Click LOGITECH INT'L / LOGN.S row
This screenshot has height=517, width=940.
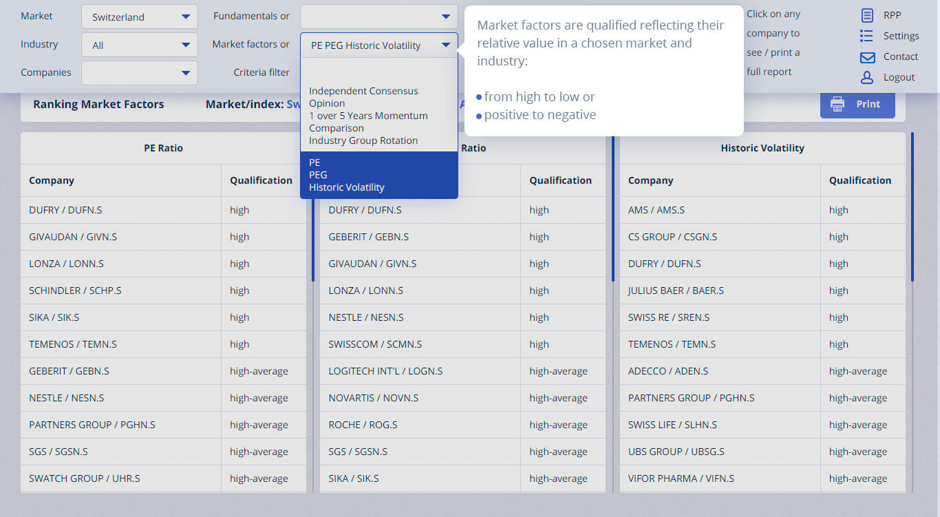coord(463,371)
